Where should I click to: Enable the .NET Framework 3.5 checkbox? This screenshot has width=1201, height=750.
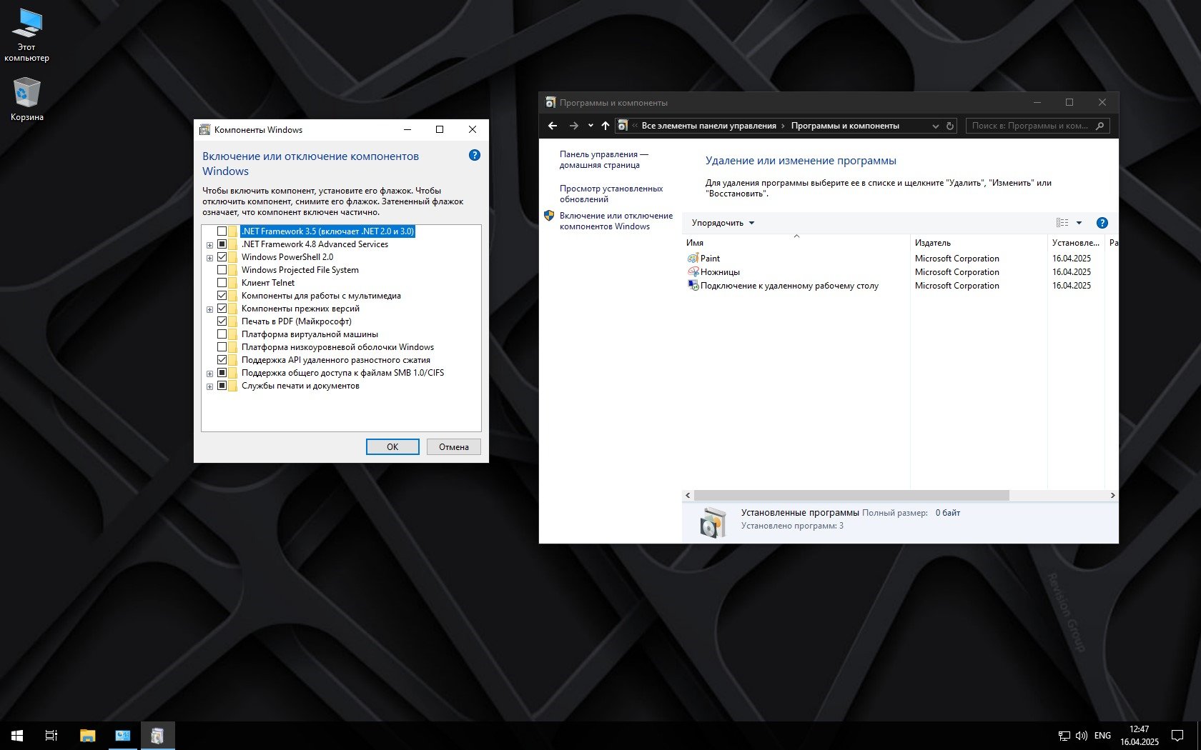(x=222, y=231)
